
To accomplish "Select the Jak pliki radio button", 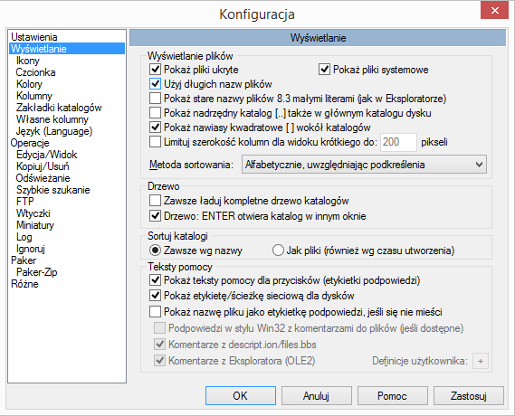I will click(278, 251).
